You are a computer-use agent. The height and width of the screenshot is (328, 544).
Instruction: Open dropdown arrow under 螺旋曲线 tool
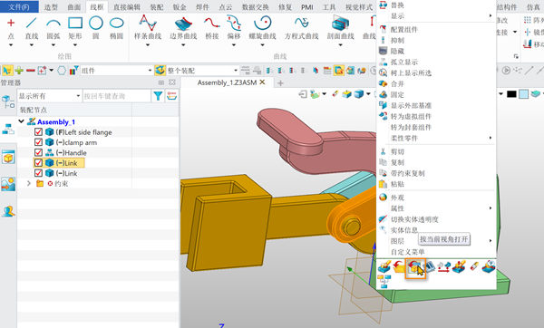pyautogui.click(x=262, y=45)
